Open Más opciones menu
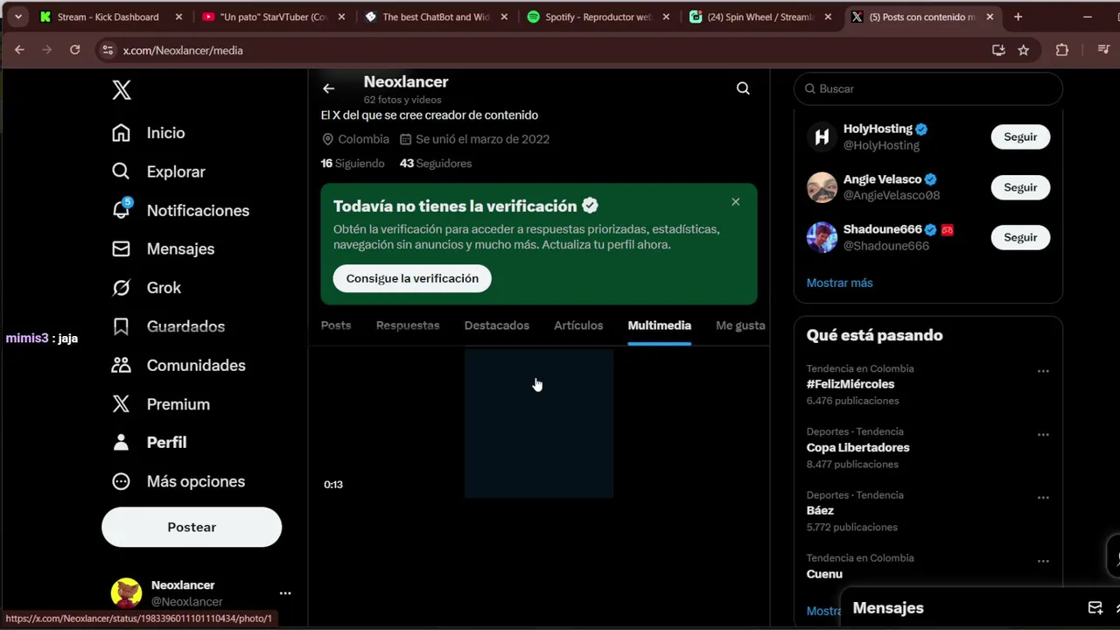 click(x=178, y=481)
